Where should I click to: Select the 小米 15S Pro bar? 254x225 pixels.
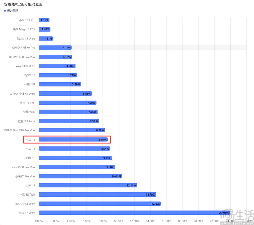[44, 20]
